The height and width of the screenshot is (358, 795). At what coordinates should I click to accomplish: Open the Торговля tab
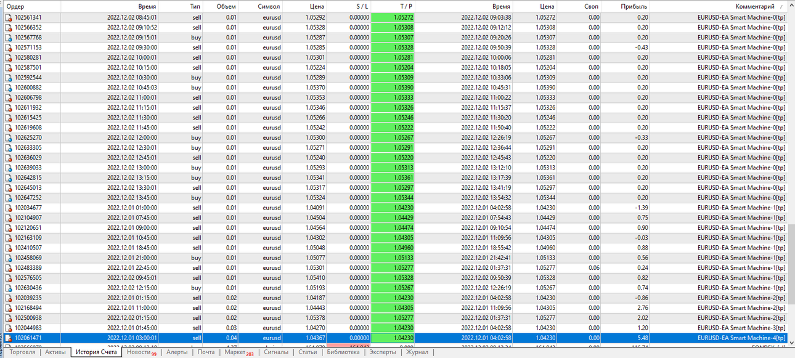[x=22, y=352]
